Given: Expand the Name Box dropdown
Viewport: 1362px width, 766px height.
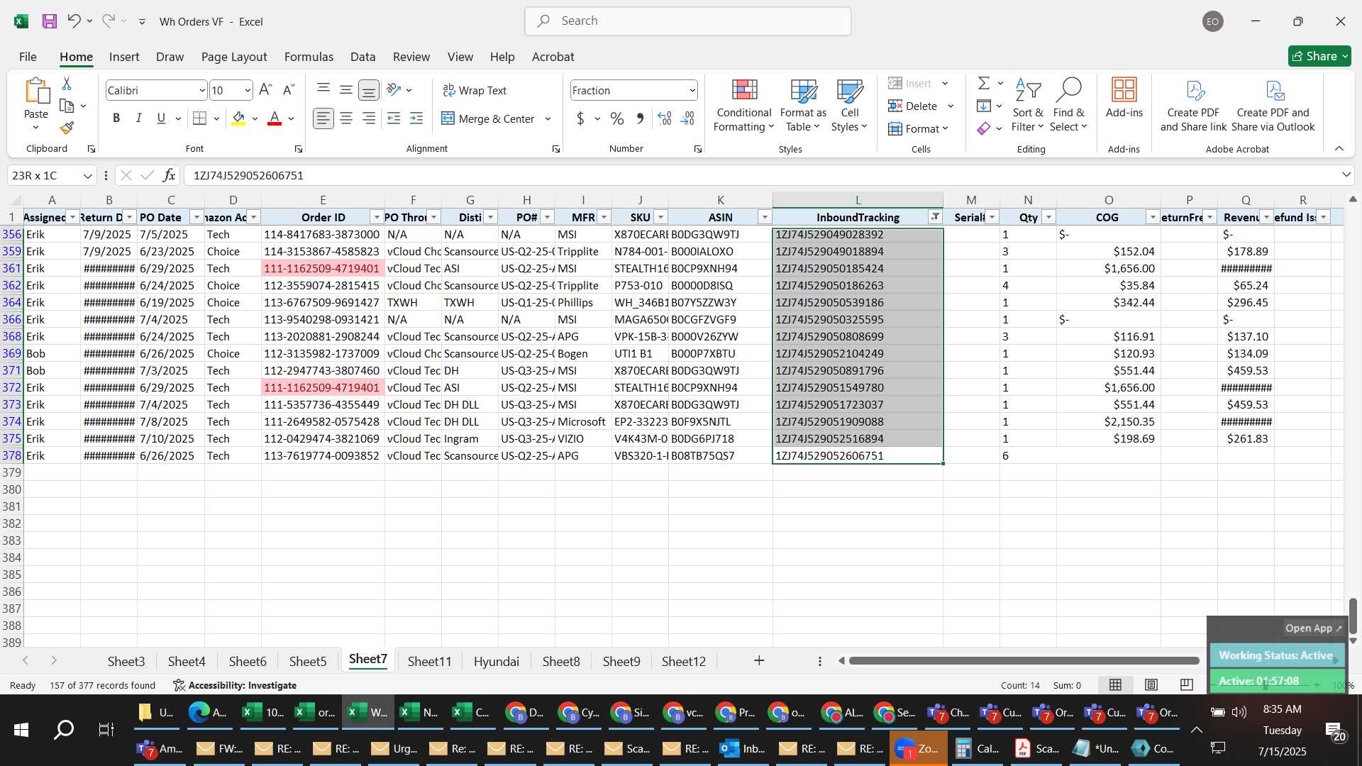Looking at the screenshot, I should [87, 175].
